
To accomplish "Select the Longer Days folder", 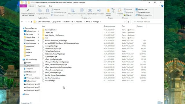I will pos(49,33).
